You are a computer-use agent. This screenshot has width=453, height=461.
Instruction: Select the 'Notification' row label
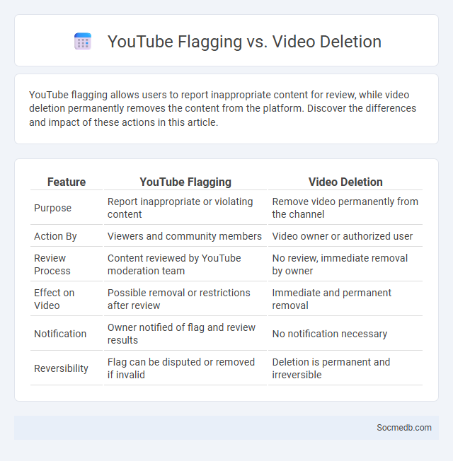point(60,334)
